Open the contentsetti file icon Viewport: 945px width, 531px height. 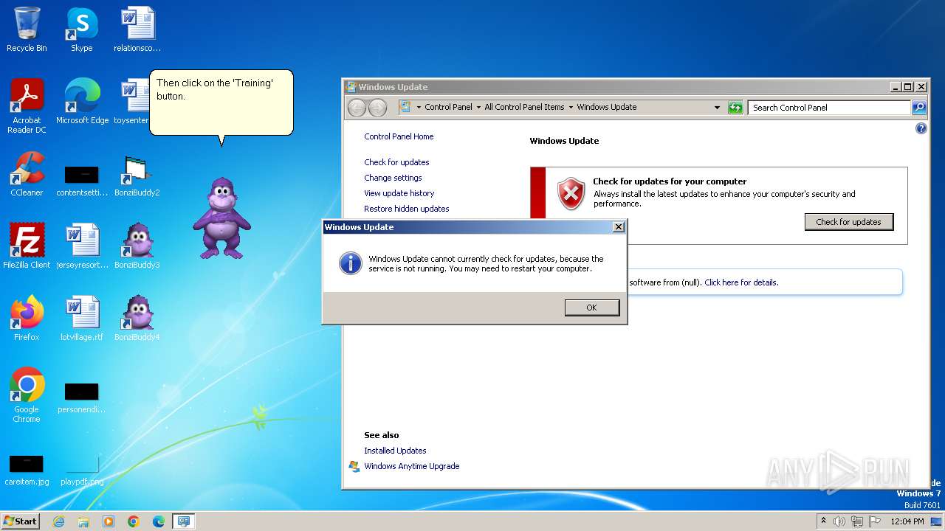tap(82, 180)
